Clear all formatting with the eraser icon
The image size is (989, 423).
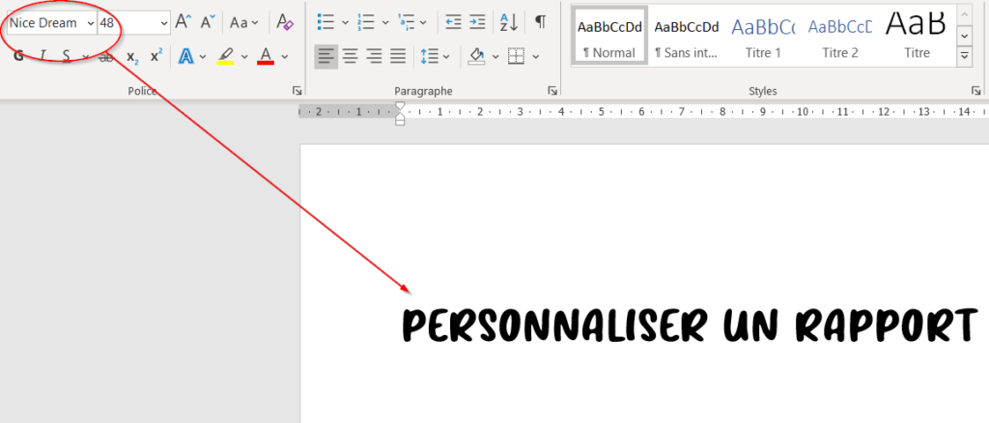pyautogui.click(x=285, y=22)
